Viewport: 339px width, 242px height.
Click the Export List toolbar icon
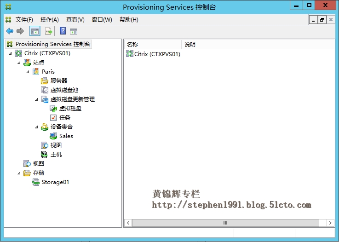(x=49, y=31)
